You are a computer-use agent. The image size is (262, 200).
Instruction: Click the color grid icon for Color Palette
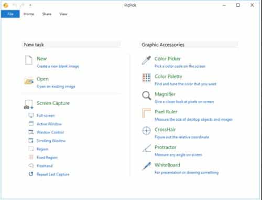146,78
